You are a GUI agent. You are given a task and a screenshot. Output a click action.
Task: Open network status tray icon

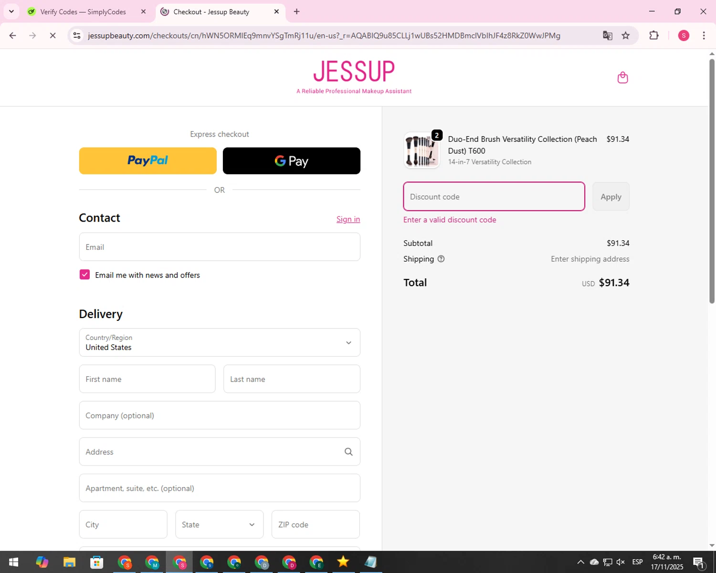(x=608, y=562)
